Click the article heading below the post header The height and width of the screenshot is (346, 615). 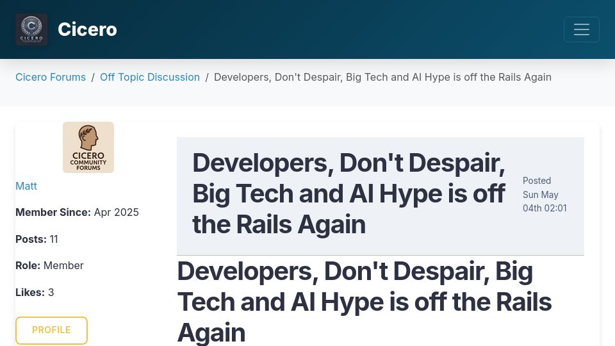point(365,302)
